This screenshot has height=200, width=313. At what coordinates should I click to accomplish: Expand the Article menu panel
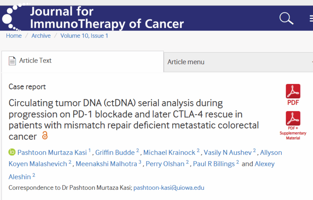238,62
